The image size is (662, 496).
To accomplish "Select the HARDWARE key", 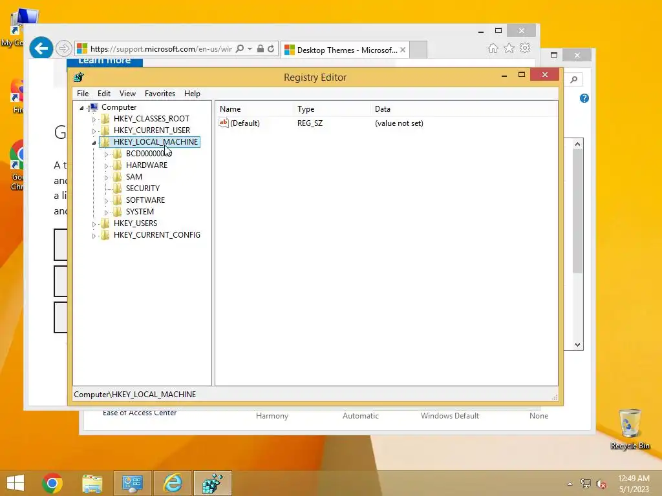I will (x=147, y=165).
